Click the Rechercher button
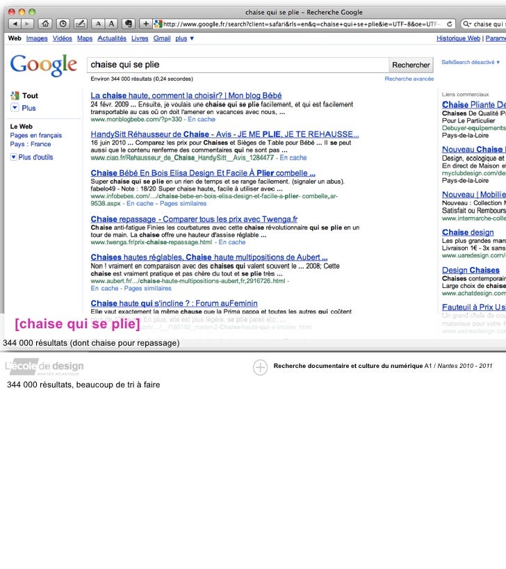The image size is (506, 569). [x=411, y=65]
